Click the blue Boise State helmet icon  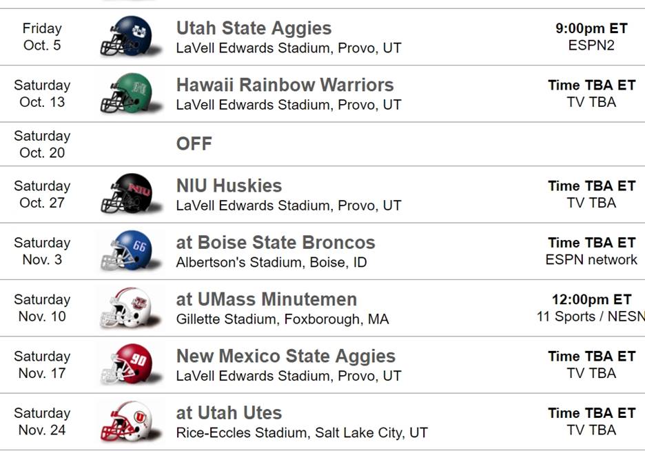click(128, 251)
